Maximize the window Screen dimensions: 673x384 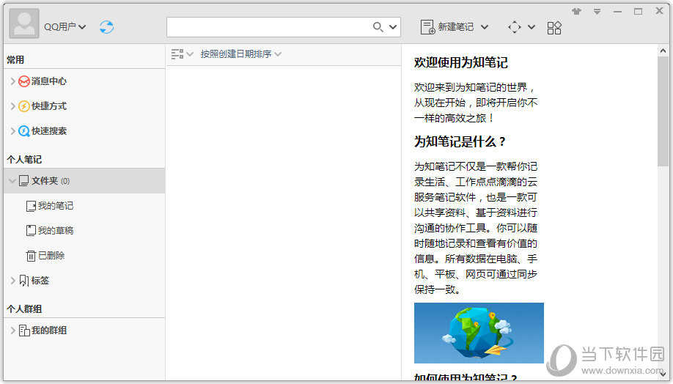(639, 12)
